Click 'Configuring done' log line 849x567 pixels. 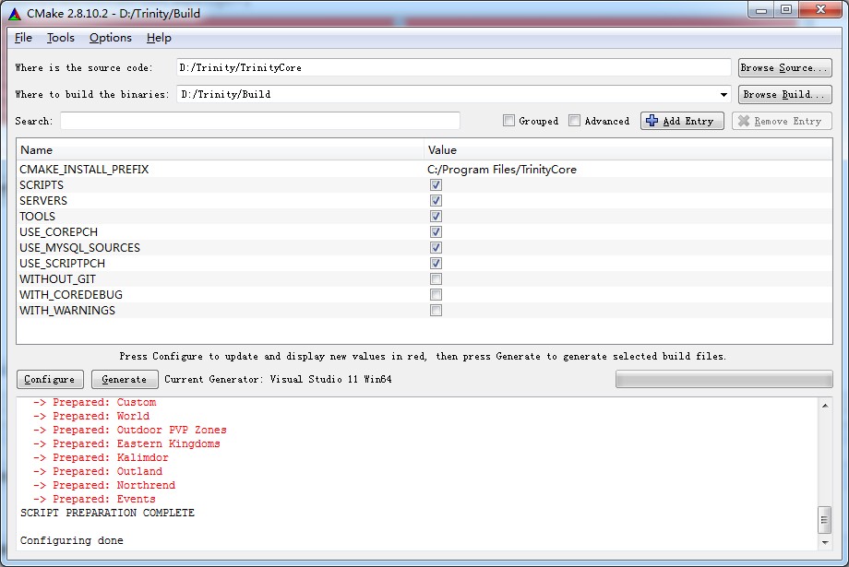click(71, 540)
